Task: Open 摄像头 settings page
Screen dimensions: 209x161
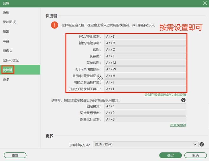Action: coord(8,51)
